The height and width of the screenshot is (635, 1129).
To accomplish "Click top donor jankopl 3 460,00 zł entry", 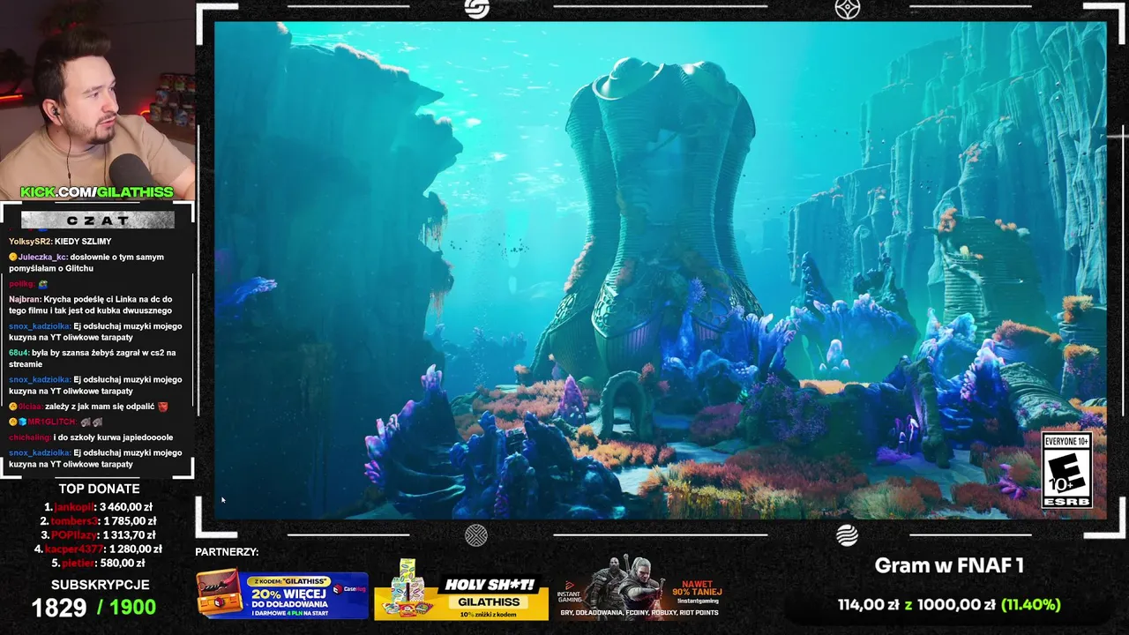I will pyautogui.click(x=99, y=507).
